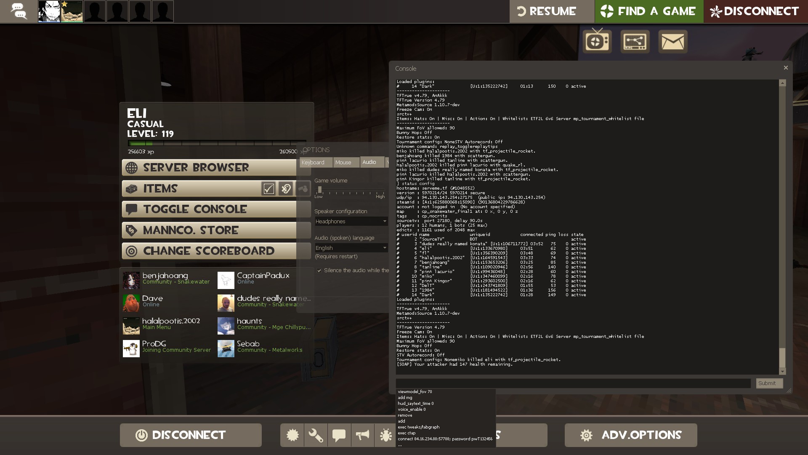The image size is (808, 455).
Task: Toggle the Silence audio checkbox
Action: tap(319, 270)
